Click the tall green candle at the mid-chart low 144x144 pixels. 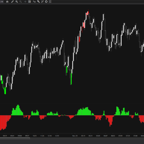click(x=71, y=79)
